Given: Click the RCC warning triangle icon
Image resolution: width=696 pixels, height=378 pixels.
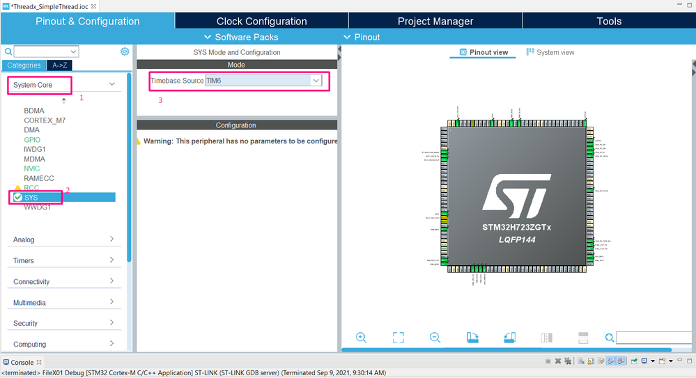Looking at the screenshot, I should point(17,188).
